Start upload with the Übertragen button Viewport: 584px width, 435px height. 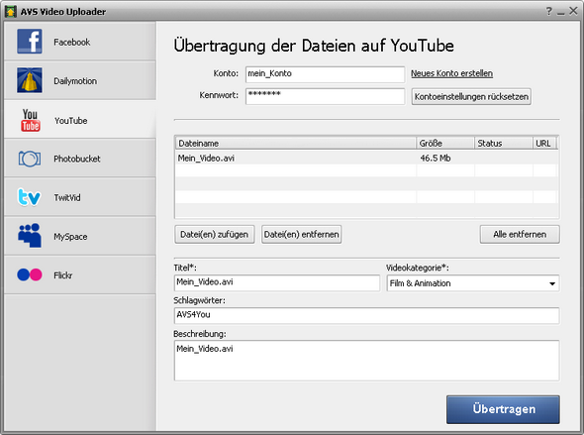click(x=503, y=409)
